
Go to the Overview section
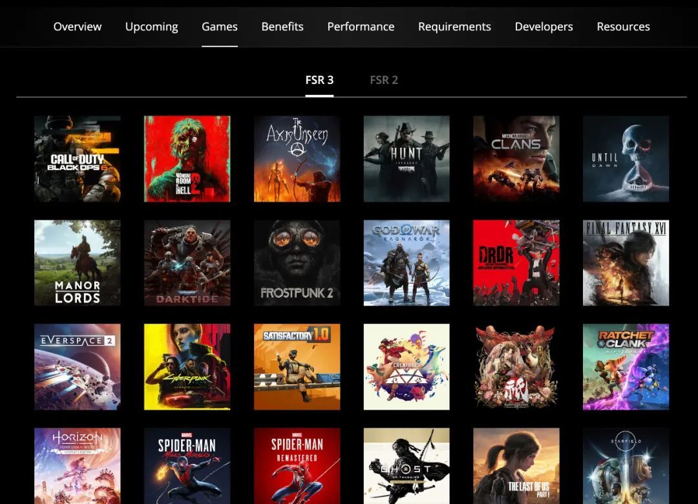[78, 26]
